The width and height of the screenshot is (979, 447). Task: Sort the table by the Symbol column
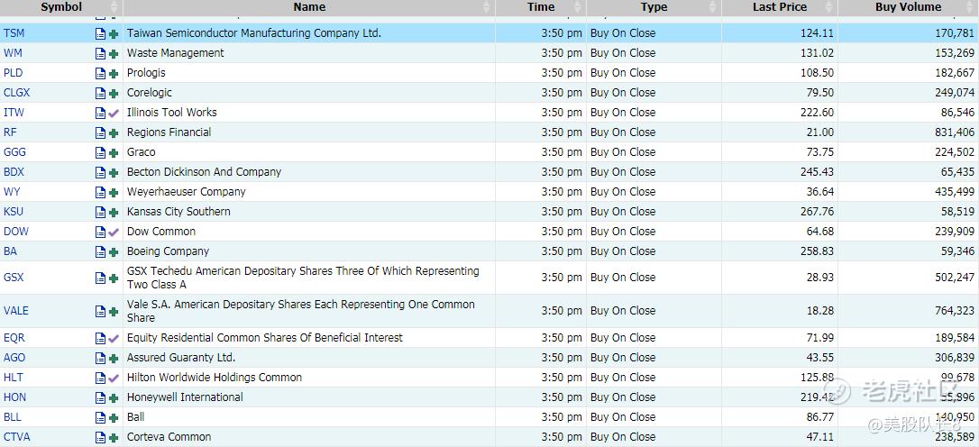pyautogui.click(x=61, y=7)
